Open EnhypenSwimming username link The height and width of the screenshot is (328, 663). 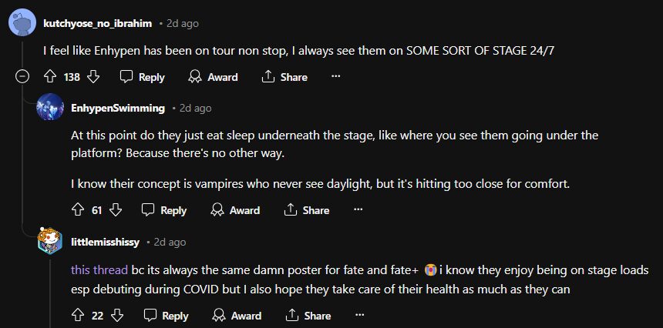(x=117, y=108)
